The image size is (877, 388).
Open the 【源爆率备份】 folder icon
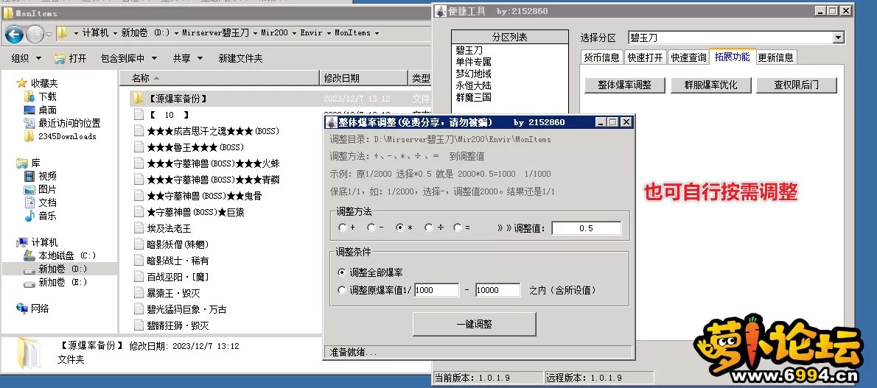coord(138,99)
